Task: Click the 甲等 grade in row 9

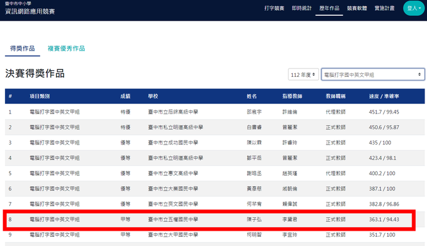Action: (126, 234)
